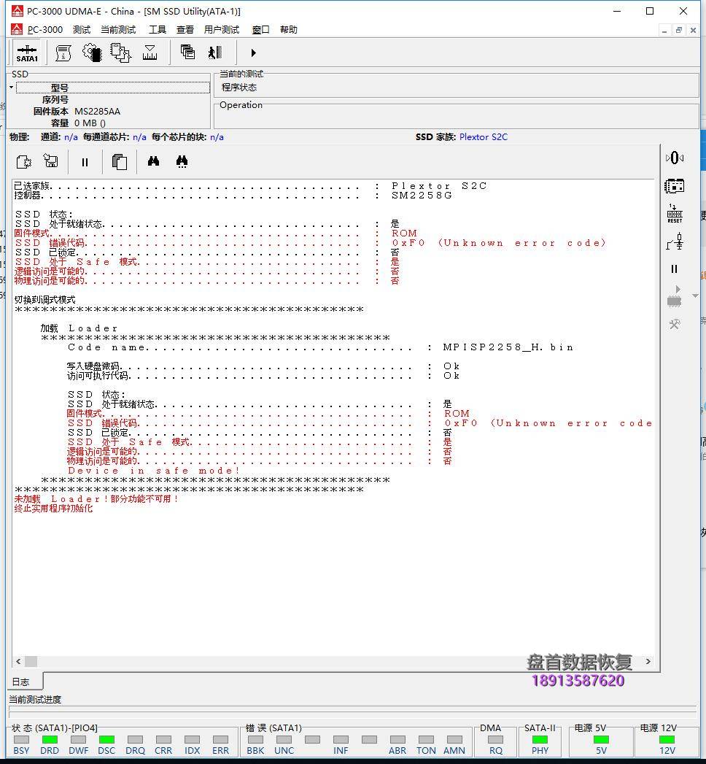
Task: Click the puzzle-piece document icon in log toolbar
Action: [x=24, y=161]
